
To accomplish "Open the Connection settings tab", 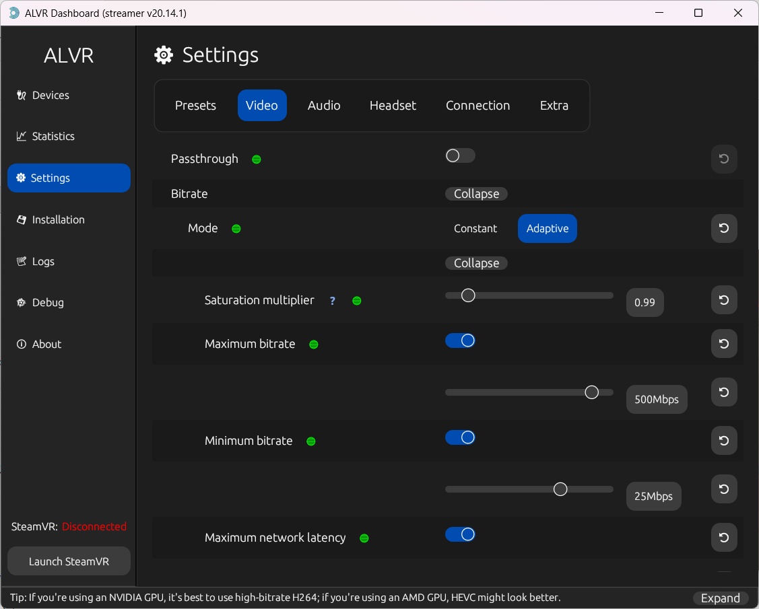I will click(x=477, y=106).
